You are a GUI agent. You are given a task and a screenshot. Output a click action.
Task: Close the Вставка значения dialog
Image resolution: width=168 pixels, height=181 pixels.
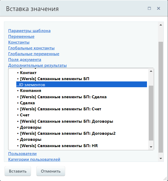(x=159, y=8)
